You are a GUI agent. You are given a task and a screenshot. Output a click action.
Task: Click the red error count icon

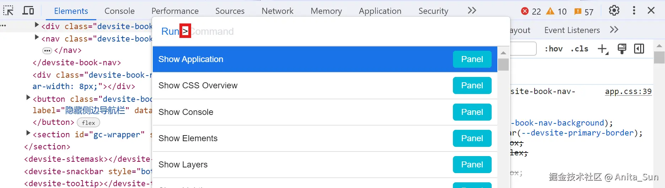525,11
